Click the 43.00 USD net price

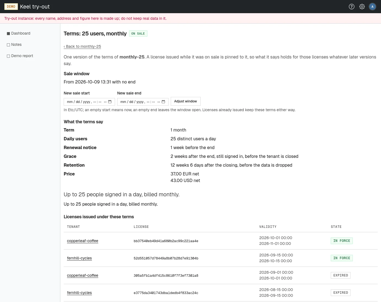coord(185,180)
